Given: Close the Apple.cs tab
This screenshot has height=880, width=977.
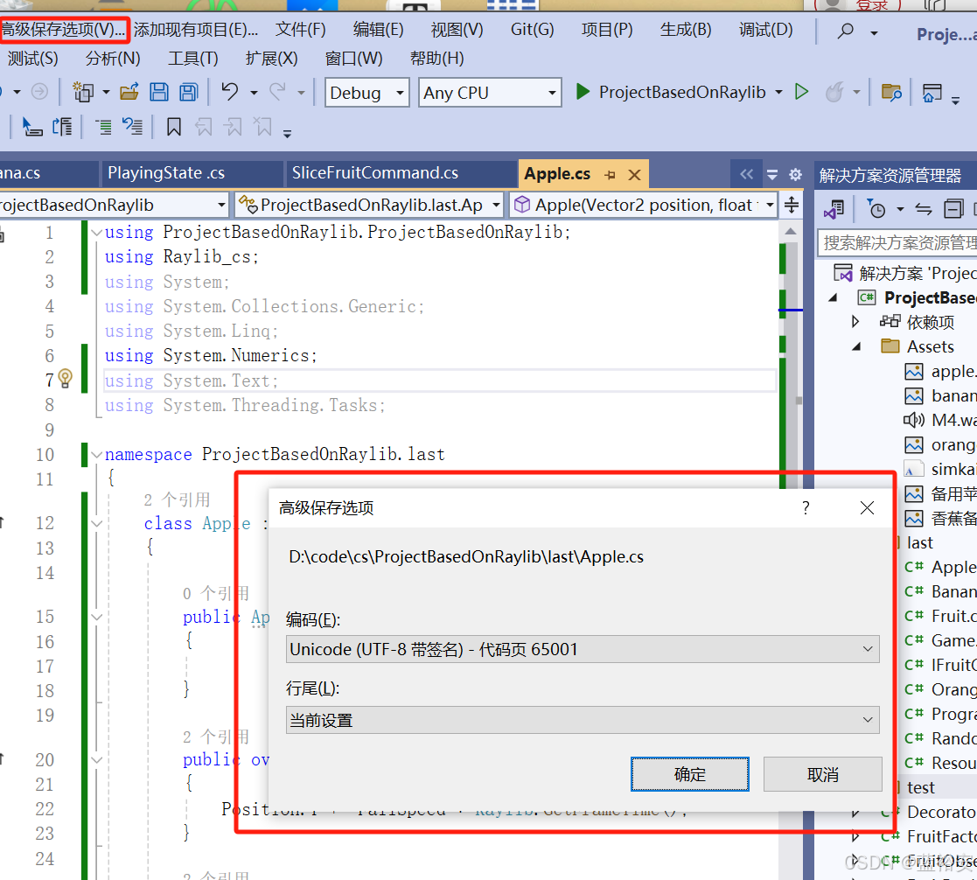Looking at the screenshot, I should tap(634, 174).
